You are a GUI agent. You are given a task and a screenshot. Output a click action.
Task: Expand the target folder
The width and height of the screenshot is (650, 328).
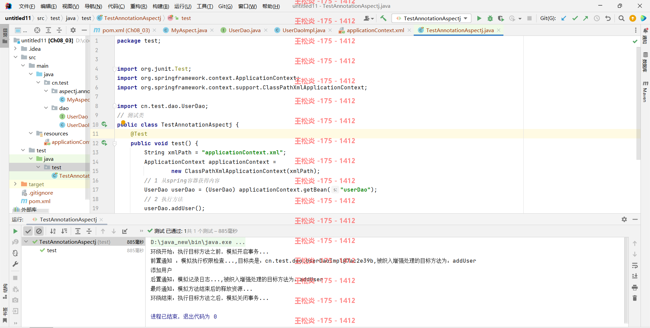[x=15, y=184]
